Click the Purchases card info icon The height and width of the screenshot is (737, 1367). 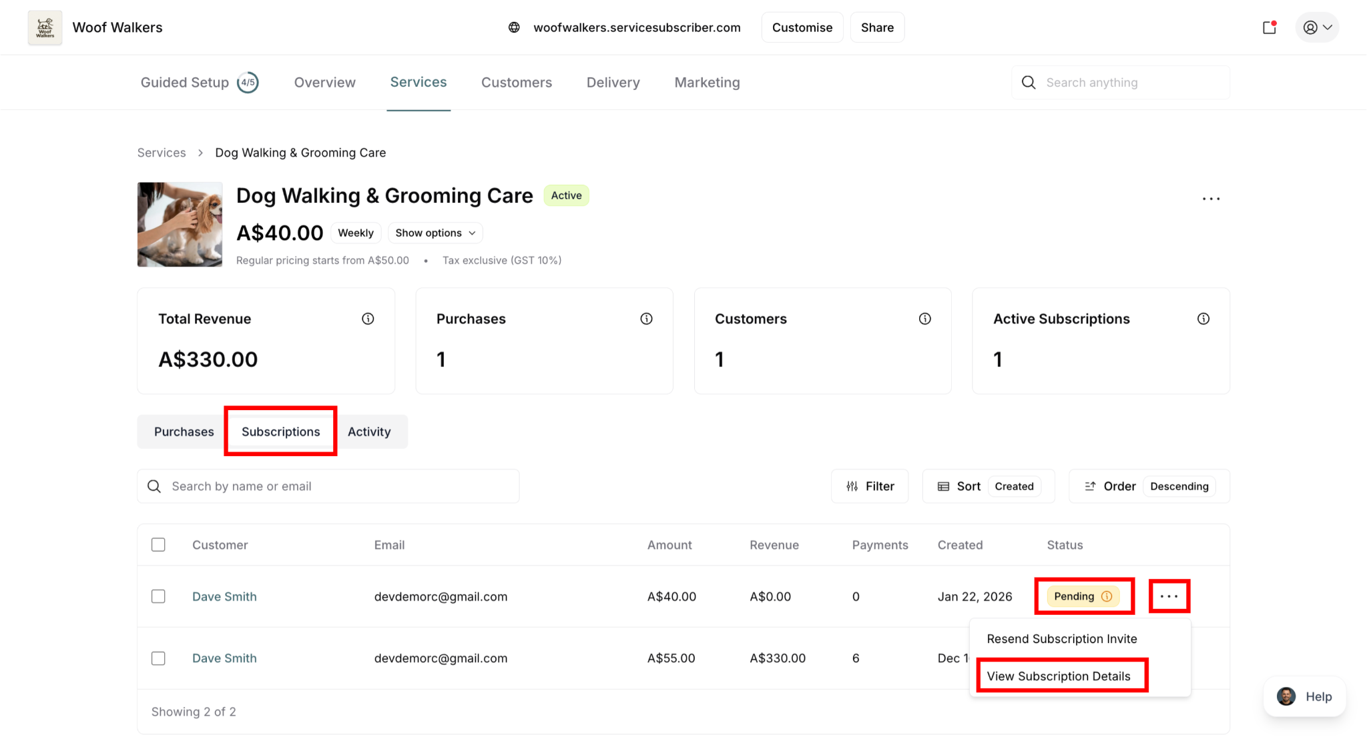(646, 319)
